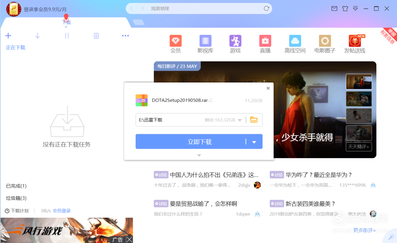Click the pause download icon

[x=67, y=36]
